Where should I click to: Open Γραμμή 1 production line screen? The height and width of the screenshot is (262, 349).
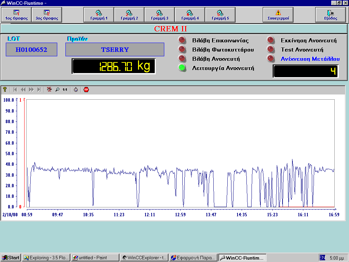coord(99,15)
